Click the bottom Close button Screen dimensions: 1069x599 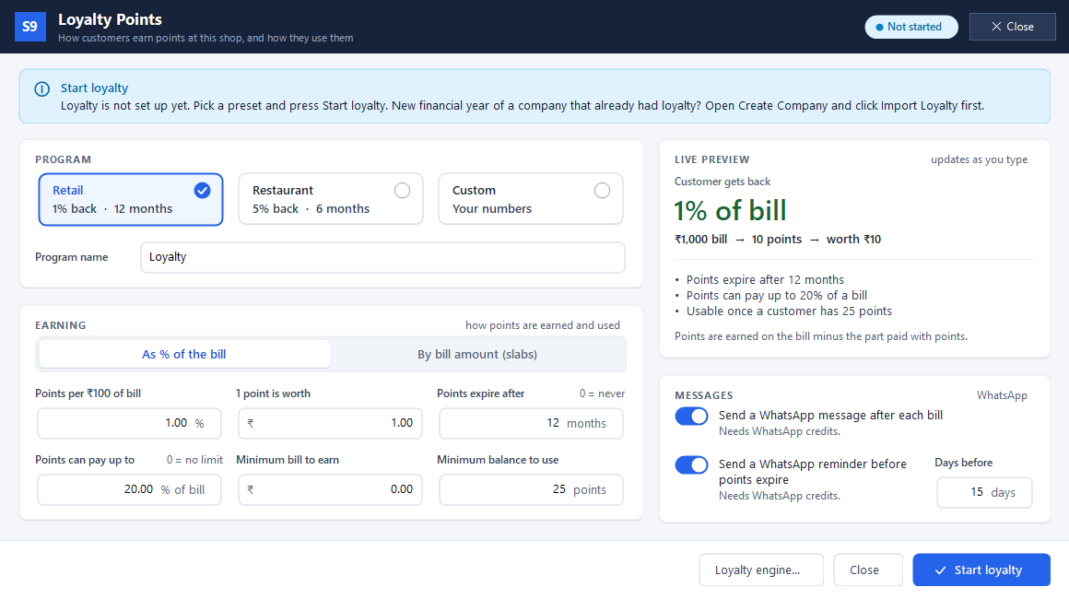point(868,570)
